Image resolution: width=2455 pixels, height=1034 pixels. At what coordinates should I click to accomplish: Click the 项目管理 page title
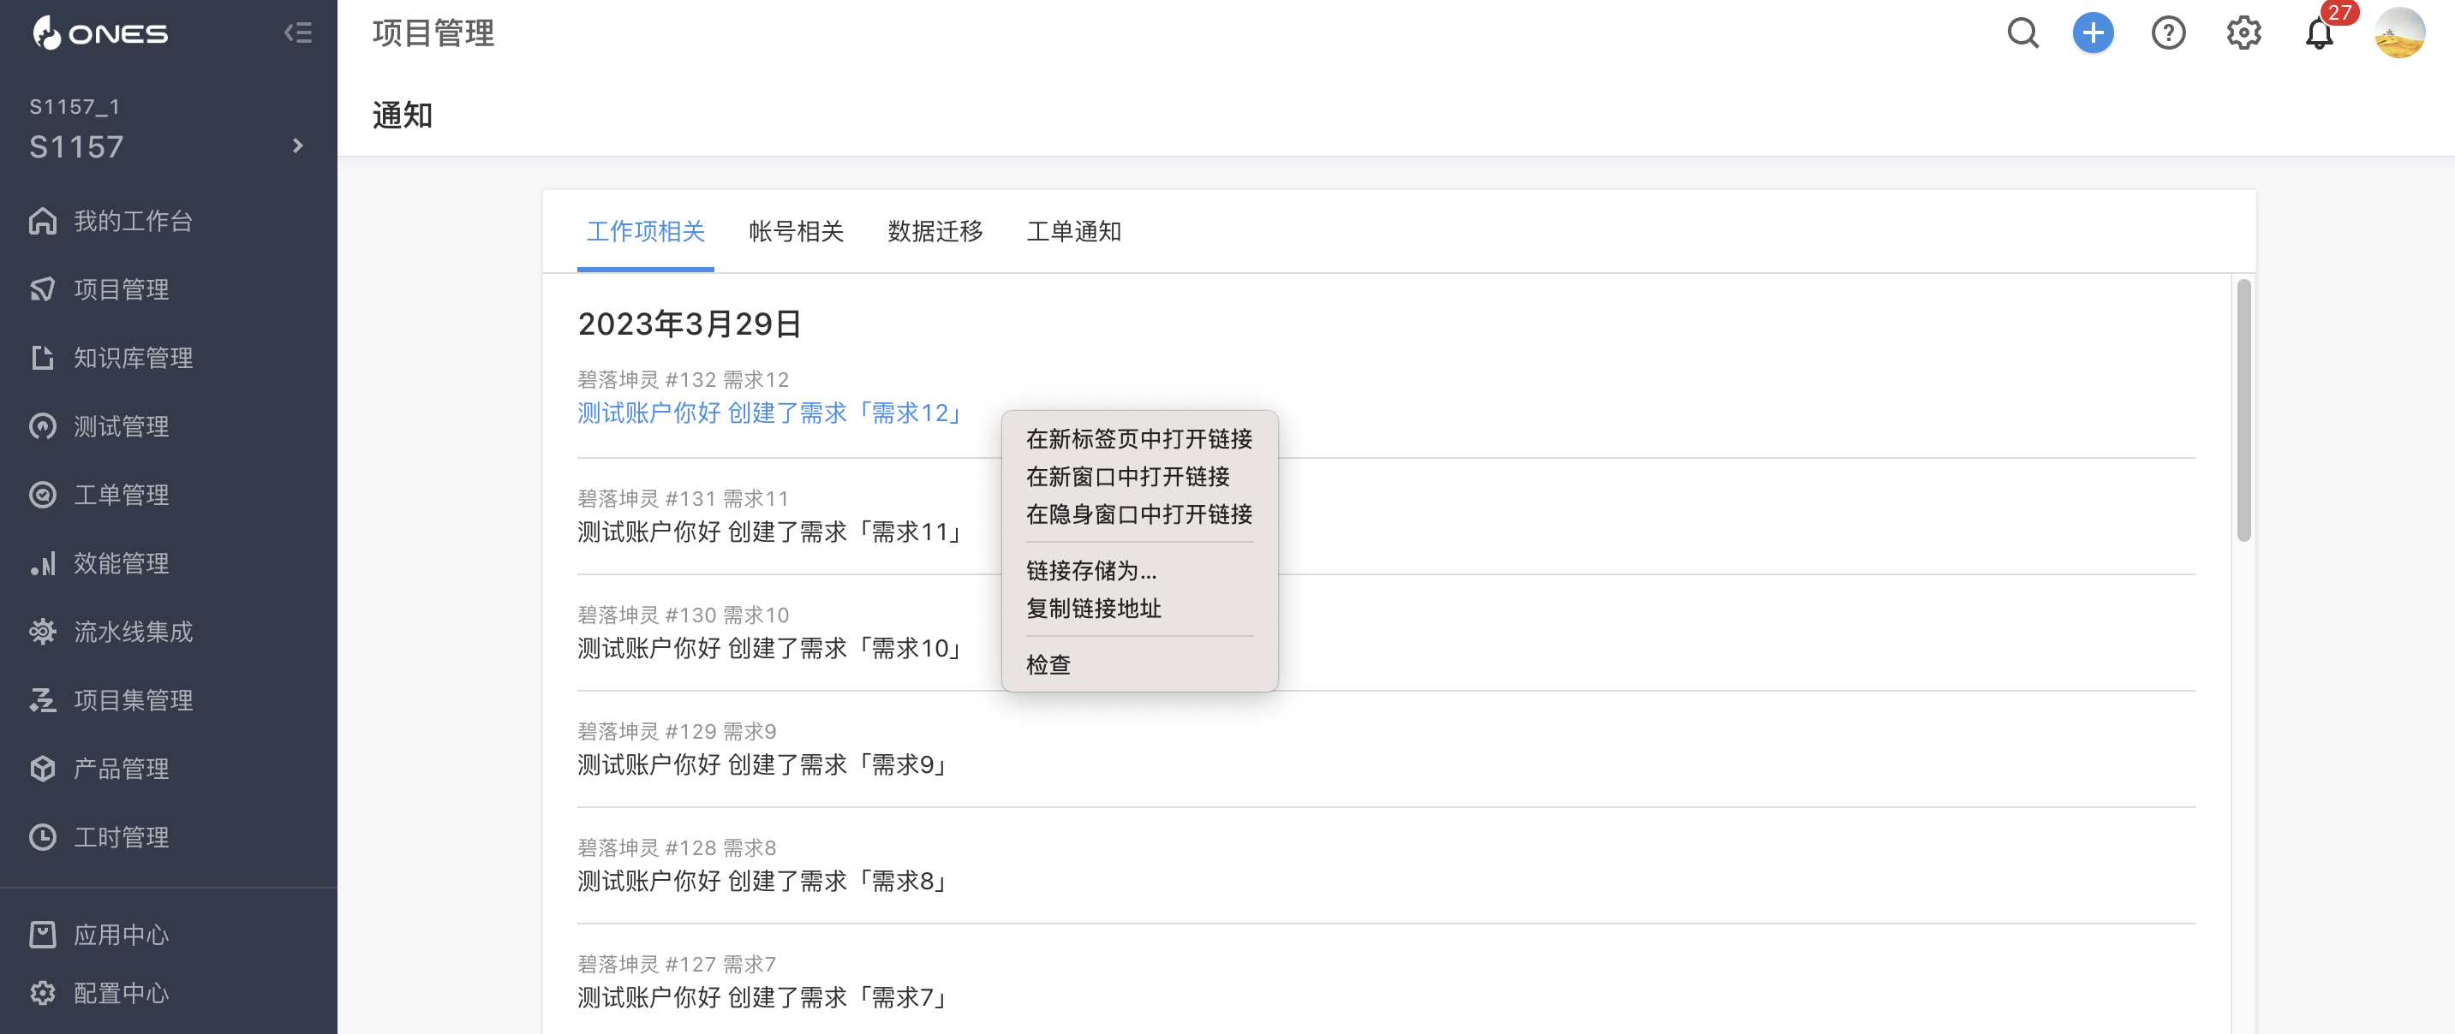433,33
